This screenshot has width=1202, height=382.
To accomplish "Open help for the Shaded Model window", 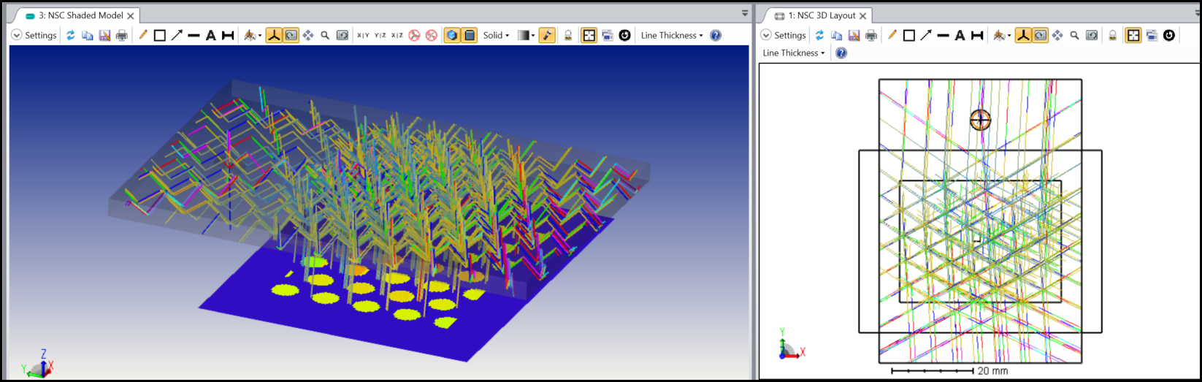I will [x=716, y=35].
